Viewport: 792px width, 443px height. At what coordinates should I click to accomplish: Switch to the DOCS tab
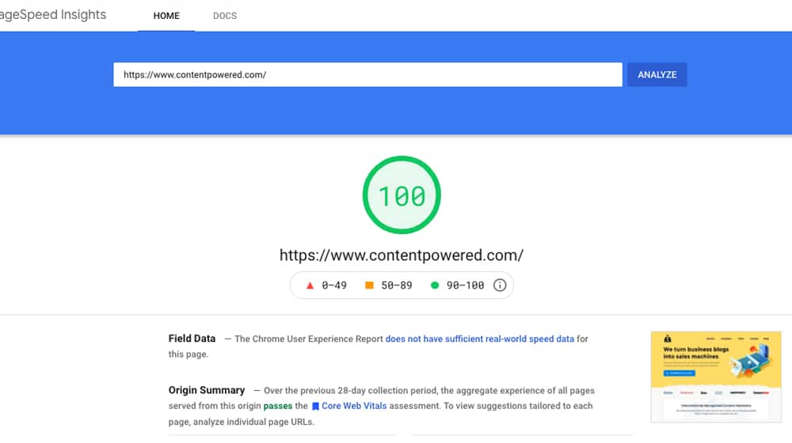pyautogui.click(x=225, y=16)
